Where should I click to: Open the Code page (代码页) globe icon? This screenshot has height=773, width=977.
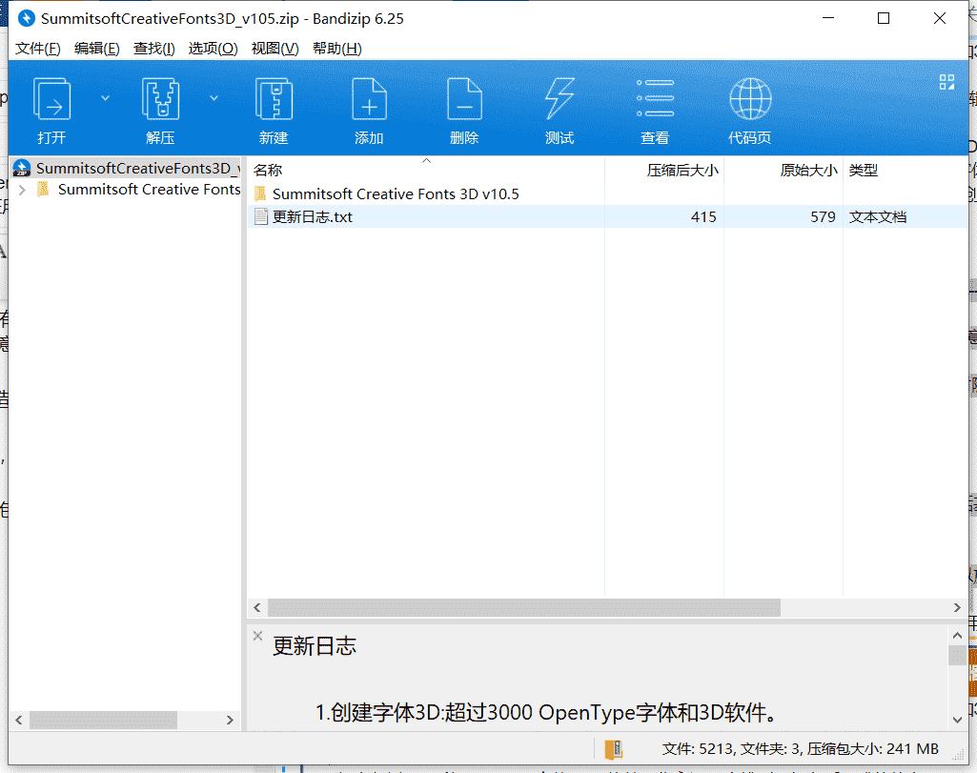750,98
